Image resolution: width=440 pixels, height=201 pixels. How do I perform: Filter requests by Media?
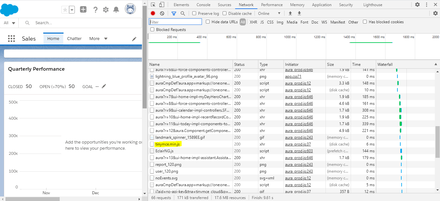pos(292,22)
